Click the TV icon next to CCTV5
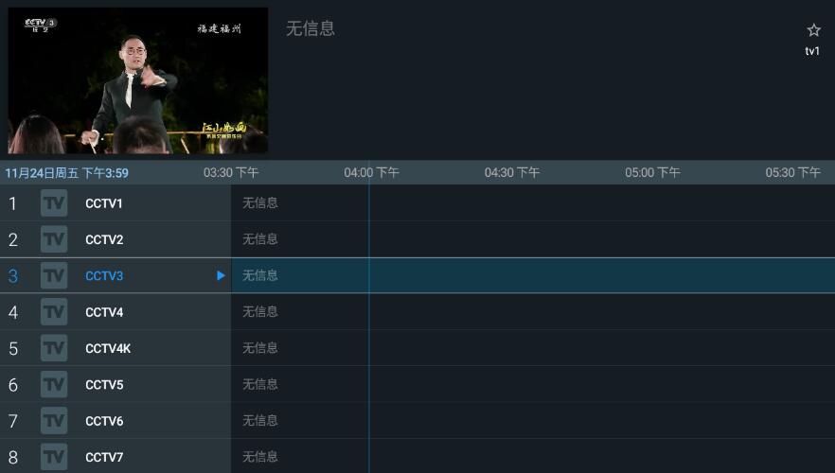 54,385
